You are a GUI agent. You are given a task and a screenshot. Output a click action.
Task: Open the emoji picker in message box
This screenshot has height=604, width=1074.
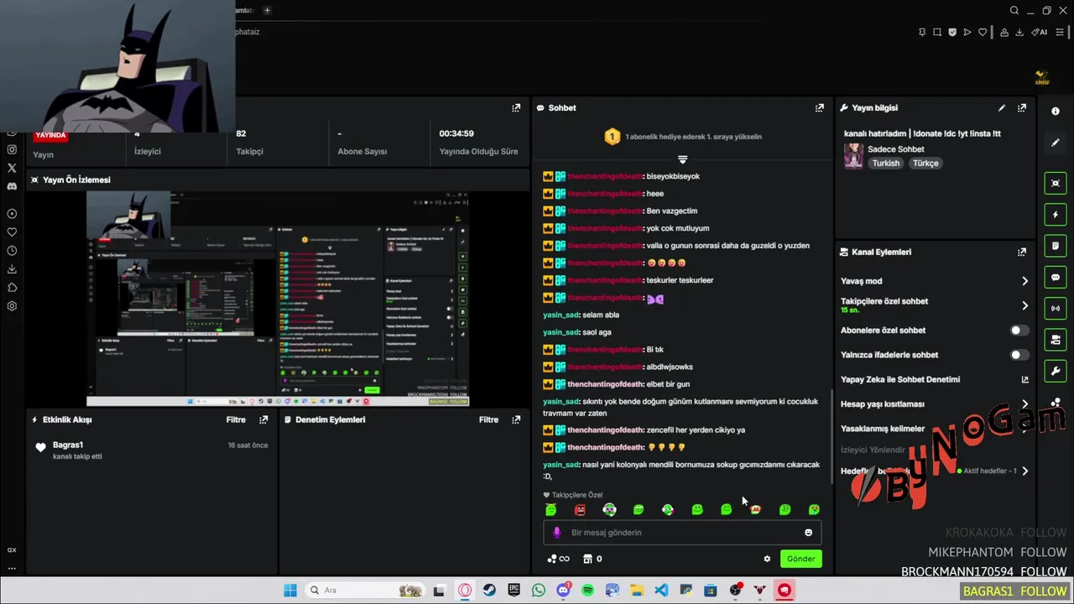click(x=808, y=533)
